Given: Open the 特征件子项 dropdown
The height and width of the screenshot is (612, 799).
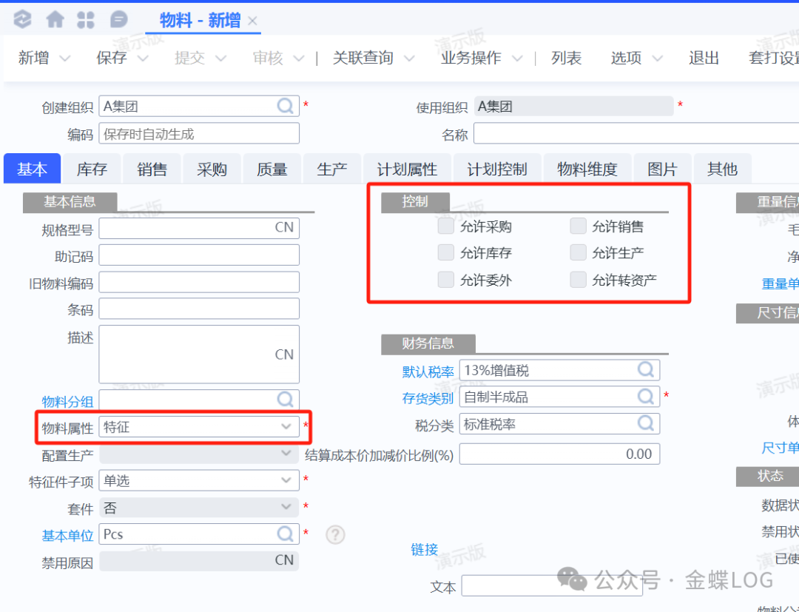Looking at the screenshot, I should tap(286, 481).
